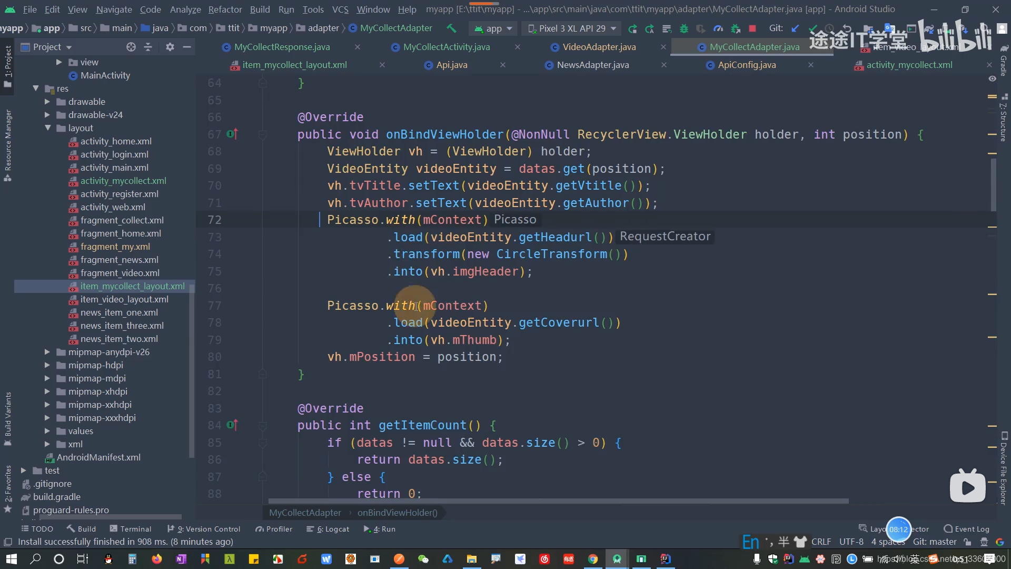
Task: Click the Profile app gauge icon
Action: (718, 28)
